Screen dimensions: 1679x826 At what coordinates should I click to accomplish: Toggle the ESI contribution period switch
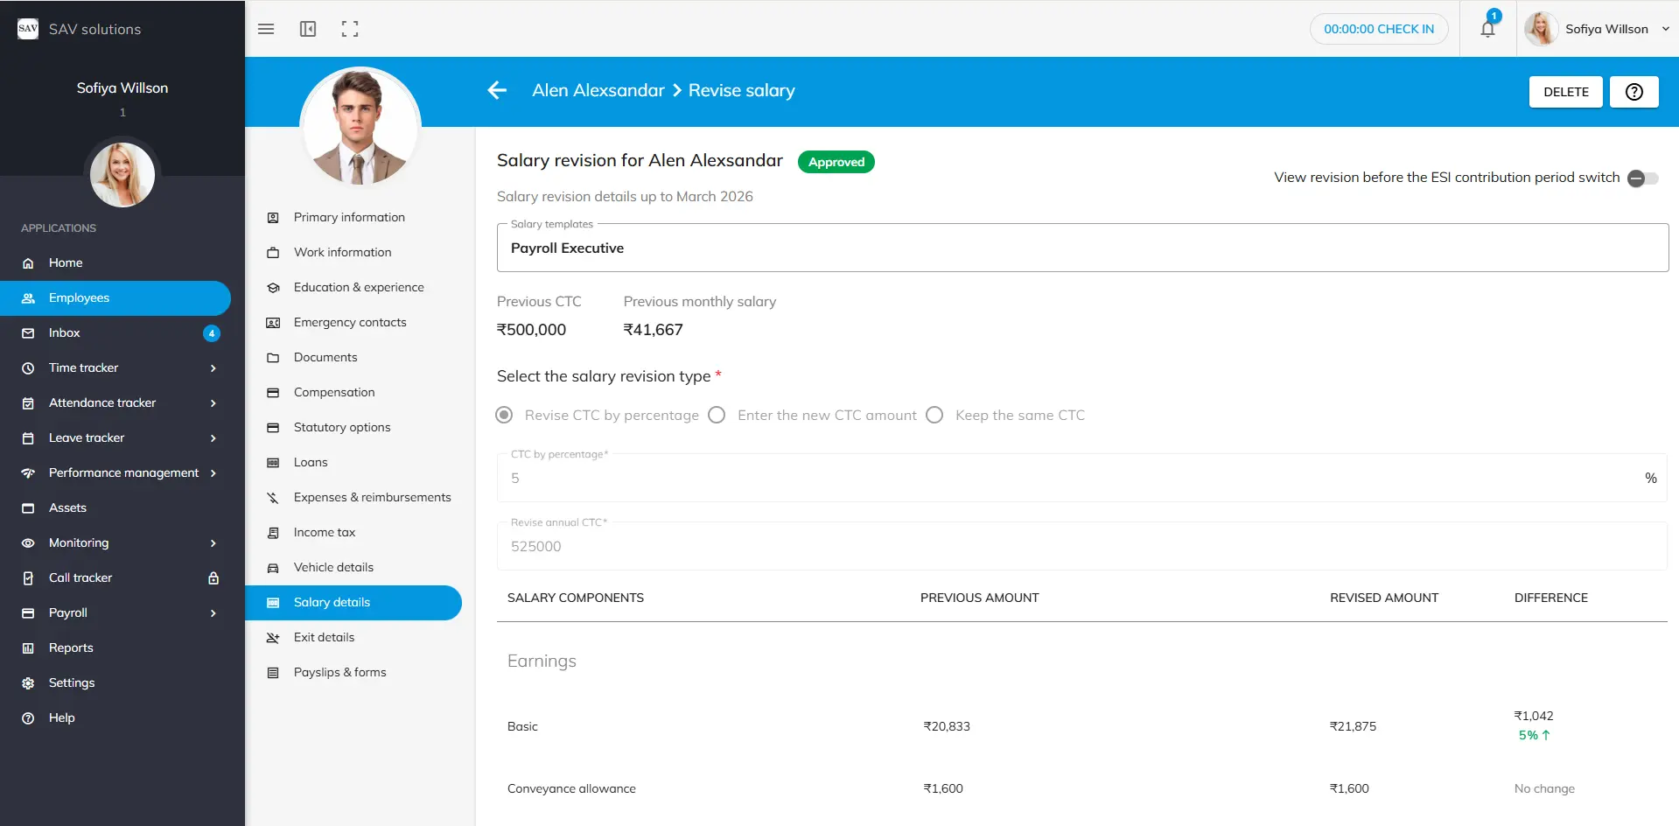click(x=1642, y=178)
